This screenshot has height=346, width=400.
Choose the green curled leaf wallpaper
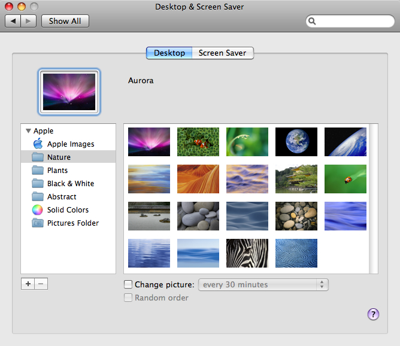coord(247,142)
